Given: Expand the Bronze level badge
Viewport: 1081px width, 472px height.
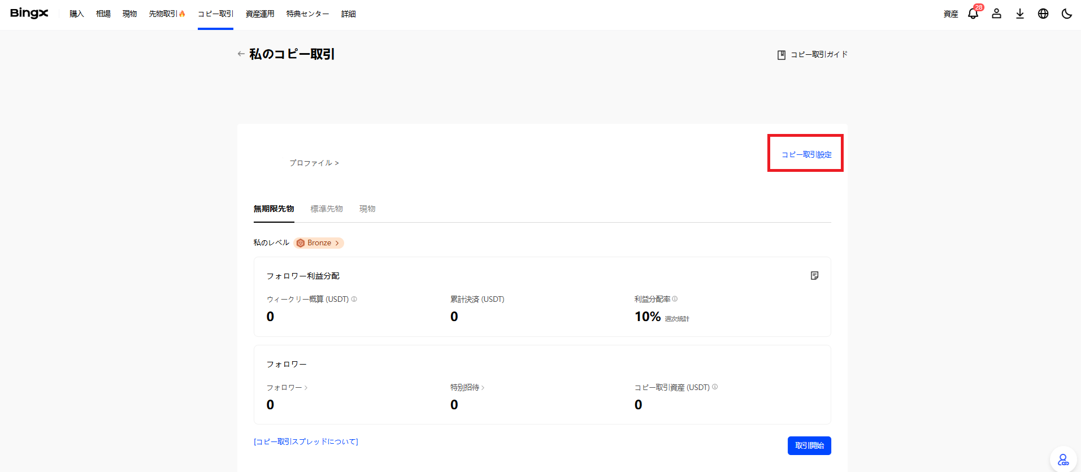Looking at the screenshot, I should click(319, 243).
